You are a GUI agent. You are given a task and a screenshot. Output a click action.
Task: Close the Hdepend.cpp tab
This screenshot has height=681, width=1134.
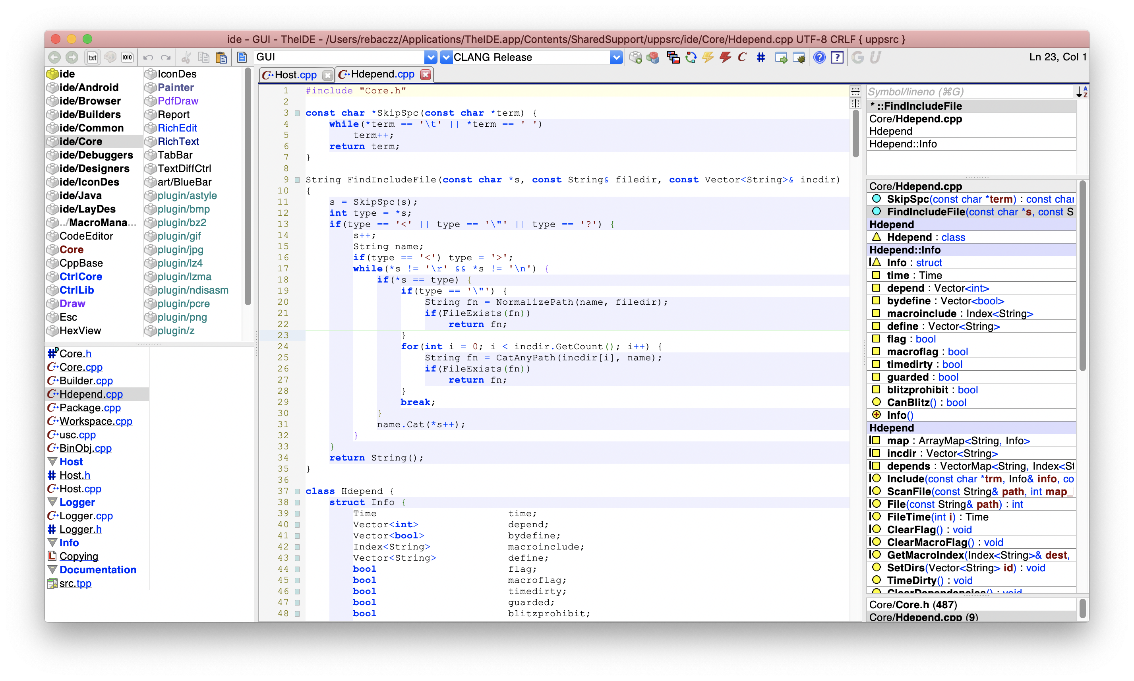pos(426,75)
